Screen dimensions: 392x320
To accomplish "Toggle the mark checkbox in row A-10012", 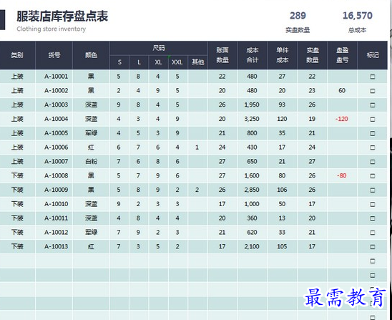I will click(372, 233).
